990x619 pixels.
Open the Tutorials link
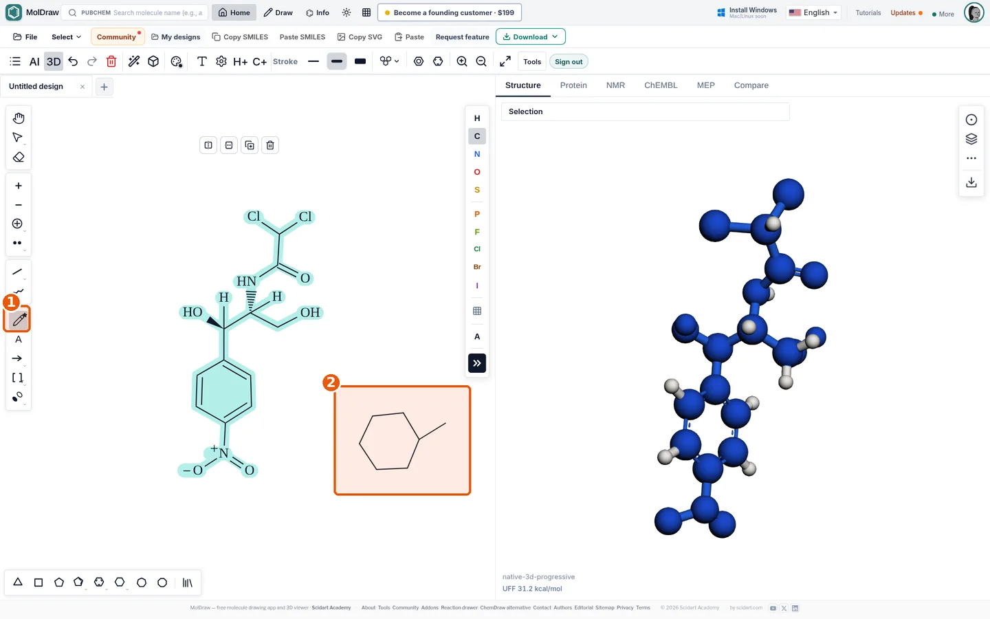(868, 13)
